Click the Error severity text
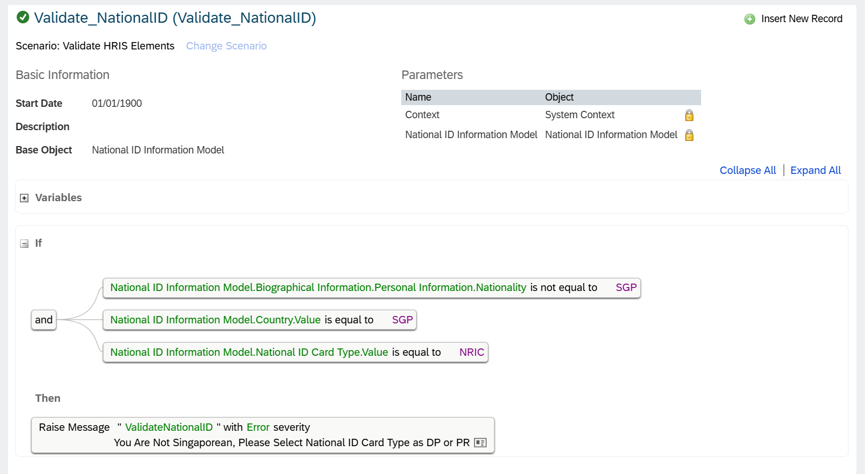 258,427
